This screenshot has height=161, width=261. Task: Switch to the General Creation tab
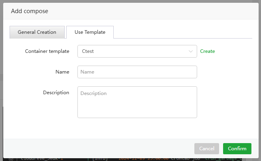(x=37, y=32)
